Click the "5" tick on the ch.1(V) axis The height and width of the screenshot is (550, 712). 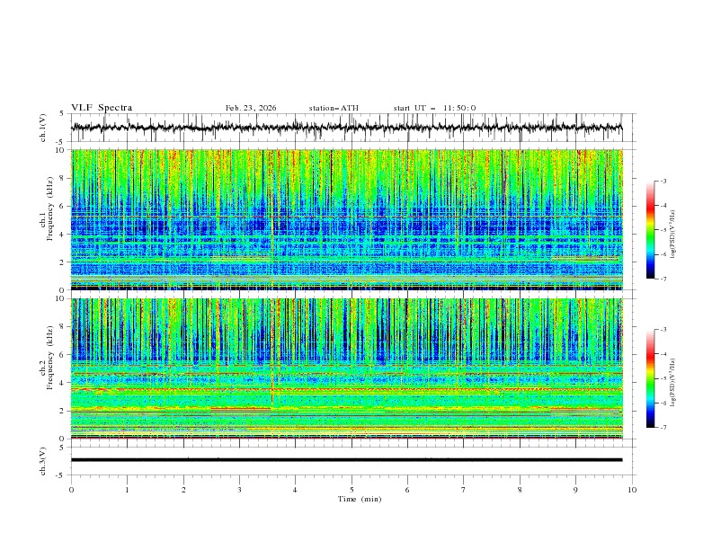pos(62,114)
